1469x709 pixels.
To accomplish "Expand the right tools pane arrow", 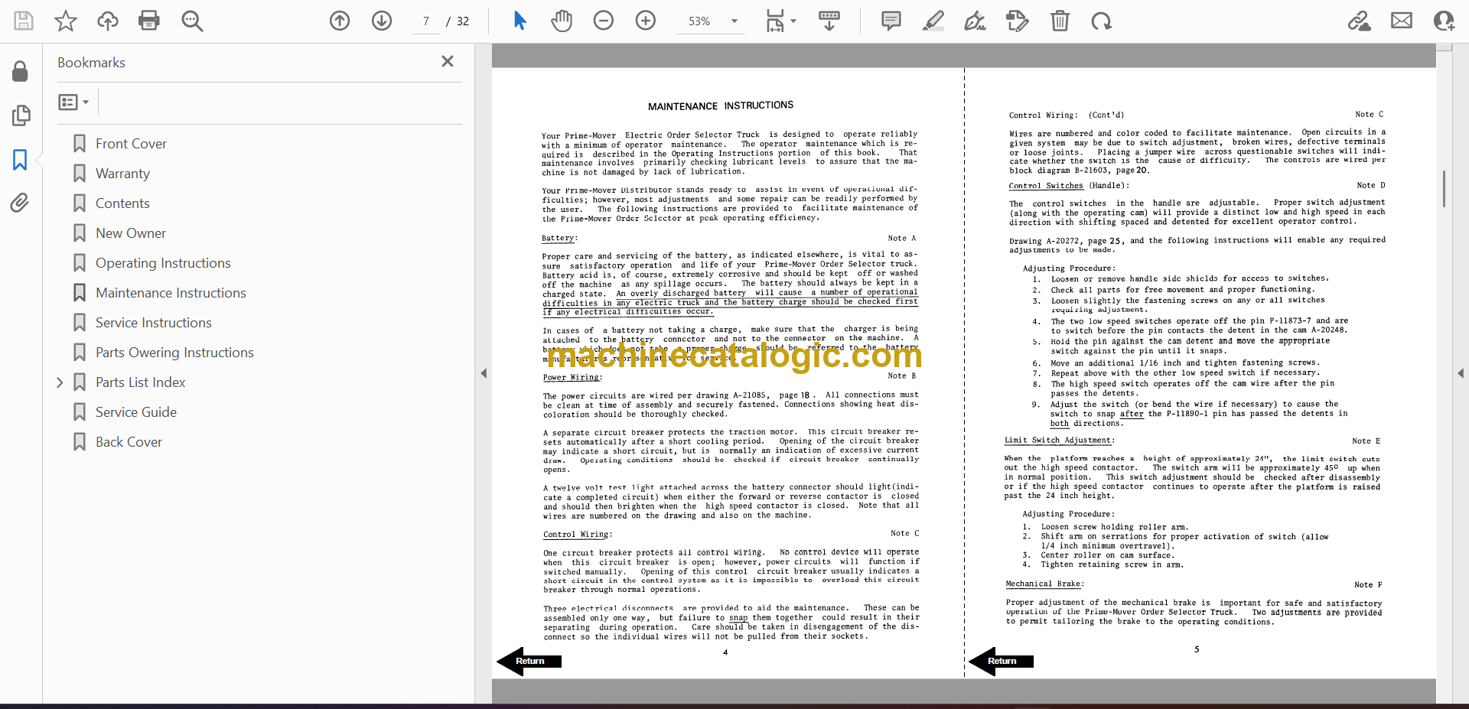I will [1461, 373].
